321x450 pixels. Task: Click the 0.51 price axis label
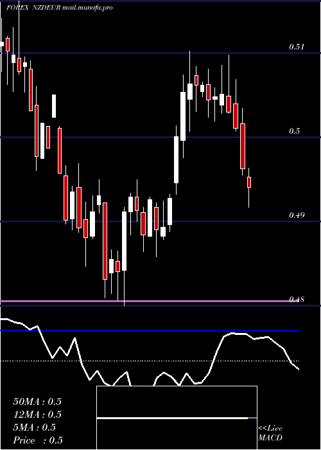(297, 47)
